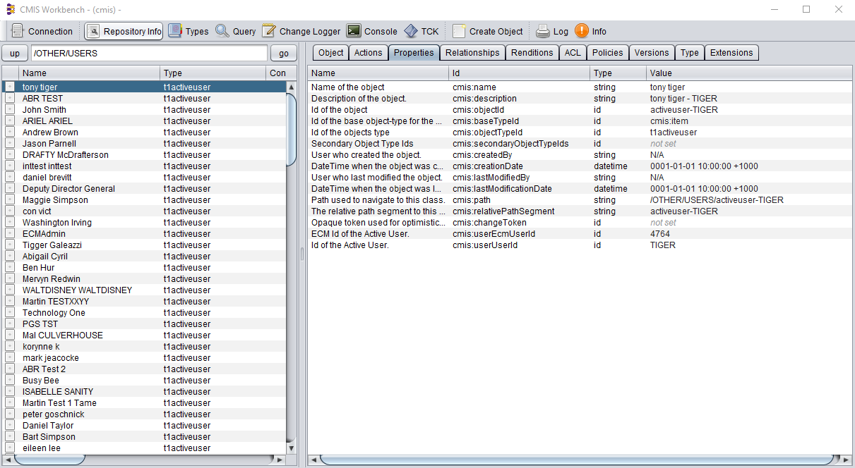Screen dimensions: 855x468
Task: Select the WALTDISNEY WALTDISNEY row
Action: pyautogui.click(x=145, y=290)
